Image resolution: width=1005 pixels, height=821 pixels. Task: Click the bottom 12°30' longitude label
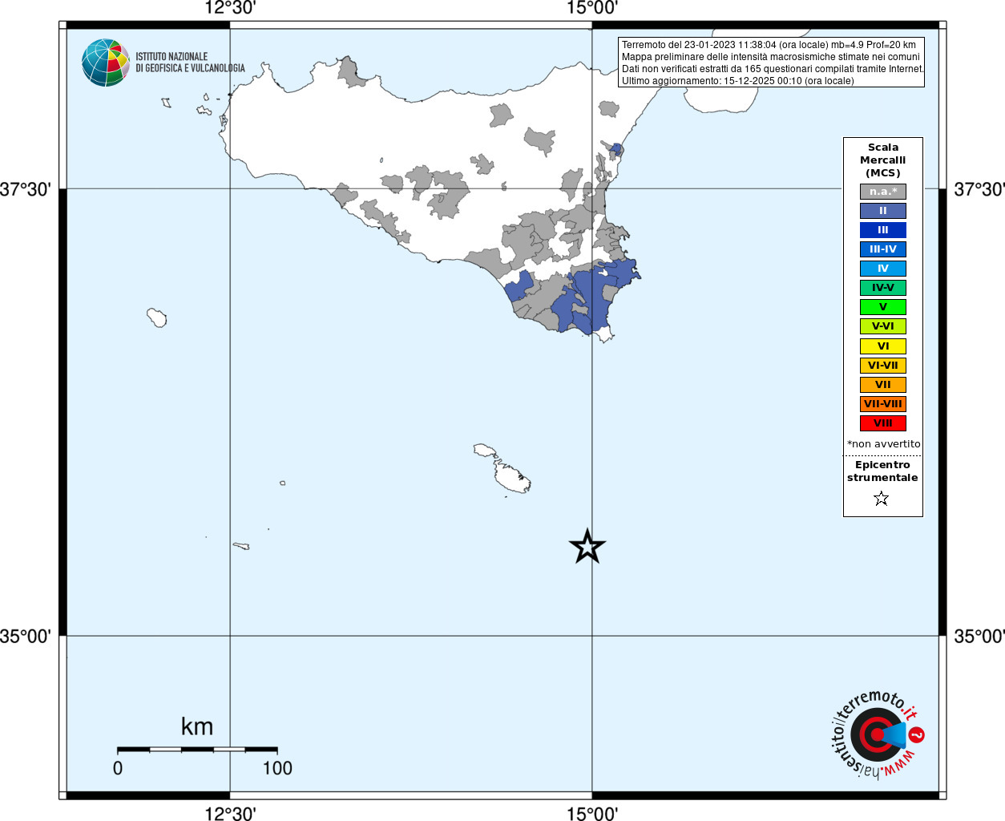230,814
